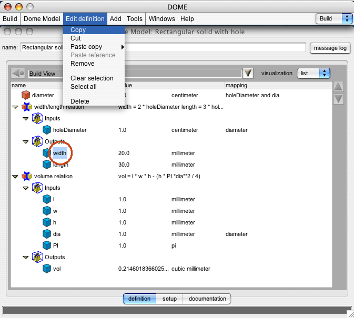Click the mapping column header
The width and height of the screenshot is (354, 318).
click(x=278, y=86)
